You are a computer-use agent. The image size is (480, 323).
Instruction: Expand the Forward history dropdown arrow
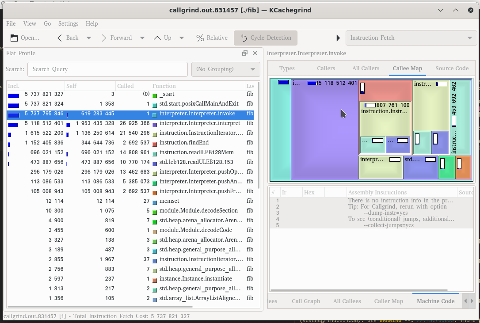coord(142,38)
